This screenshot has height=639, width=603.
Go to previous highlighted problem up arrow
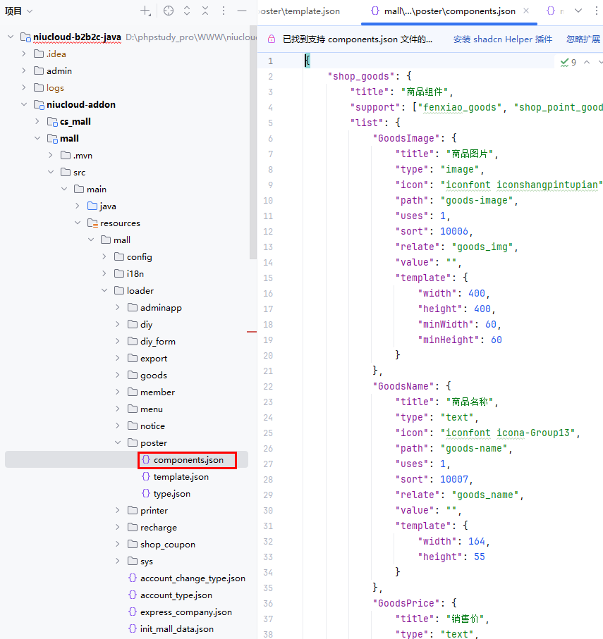[x=585, y=62]
